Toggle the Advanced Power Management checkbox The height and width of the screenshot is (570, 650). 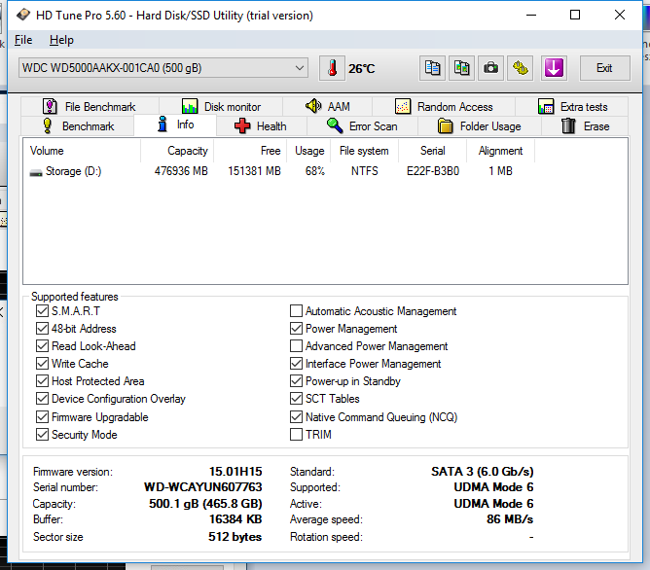click(x=296, y=346)
